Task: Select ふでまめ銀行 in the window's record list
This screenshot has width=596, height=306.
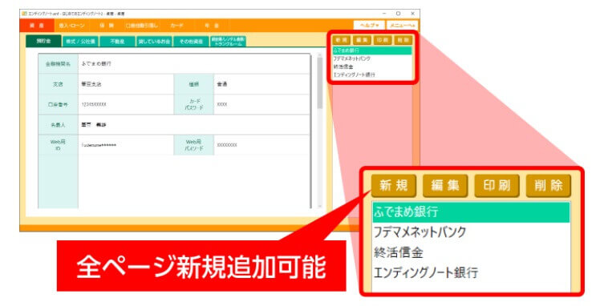Action: click(x=372, y=50)
